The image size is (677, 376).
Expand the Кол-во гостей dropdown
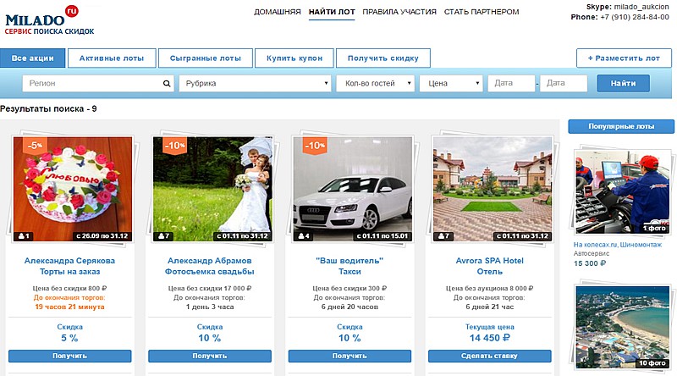tap(376, 84)
